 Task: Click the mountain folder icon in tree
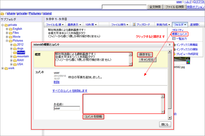click(15, 56)
